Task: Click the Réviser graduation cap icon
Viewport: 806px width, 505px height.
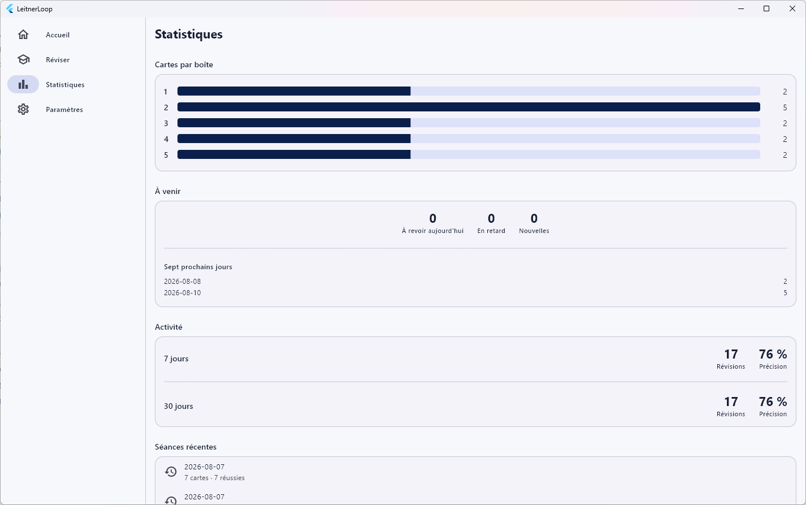Action: [23, 59]
